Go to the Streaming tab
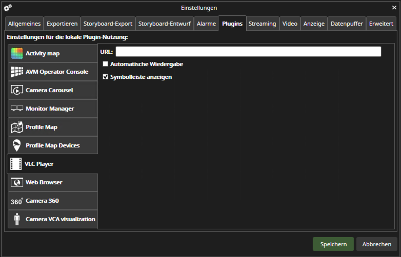This screenshot has height=257, width=401. pyautogui.click(x=263, y=24)
